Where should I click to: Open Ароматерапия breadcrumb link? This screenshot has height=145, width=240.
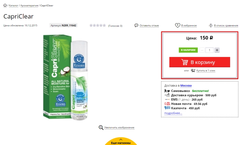[29, 5]
